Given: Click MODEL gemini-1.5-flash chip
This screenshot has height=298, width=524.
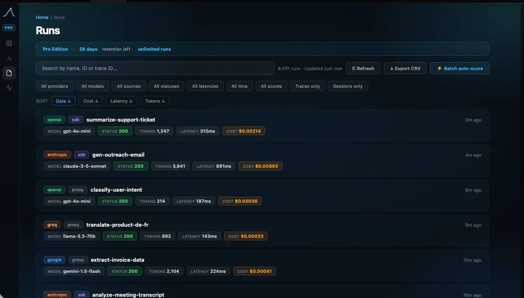Looking at the screenshot, I should (x=74, y=271).
